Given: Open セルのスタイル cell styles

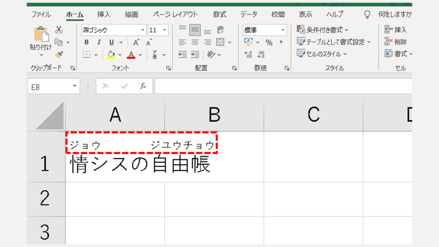Looking at the screenshot, I should coord(322,54).
